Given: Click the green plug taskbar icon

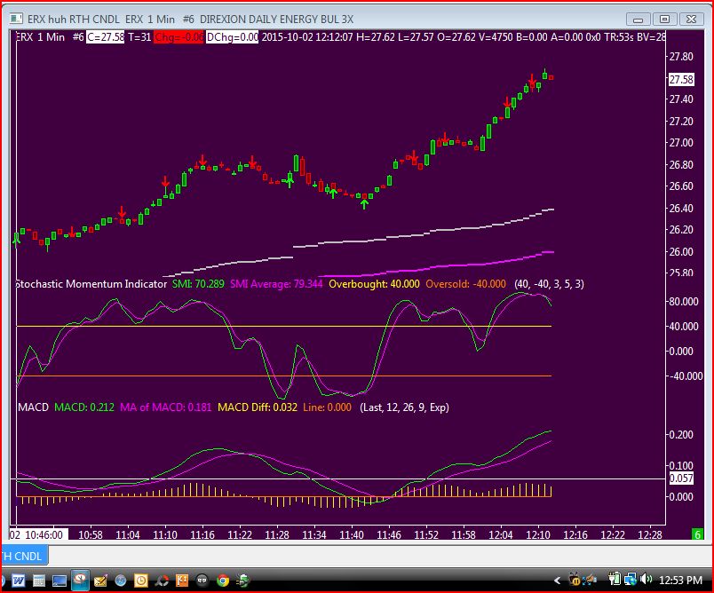Looking at the screenshot, I should click(243, 581).
